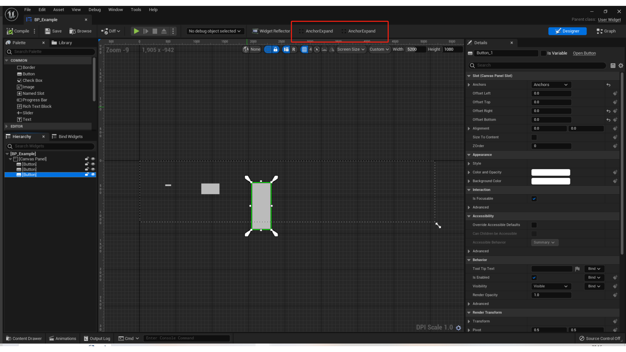This screenshot has width=626, height=352.
Task: Click the Compile blueprint icon
Action: coord(10,31)
